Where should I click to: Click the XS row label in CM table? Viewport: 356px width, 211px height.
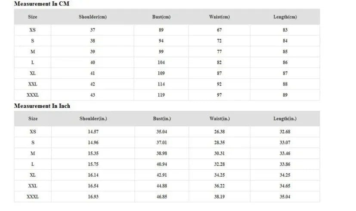coord(33,30)
